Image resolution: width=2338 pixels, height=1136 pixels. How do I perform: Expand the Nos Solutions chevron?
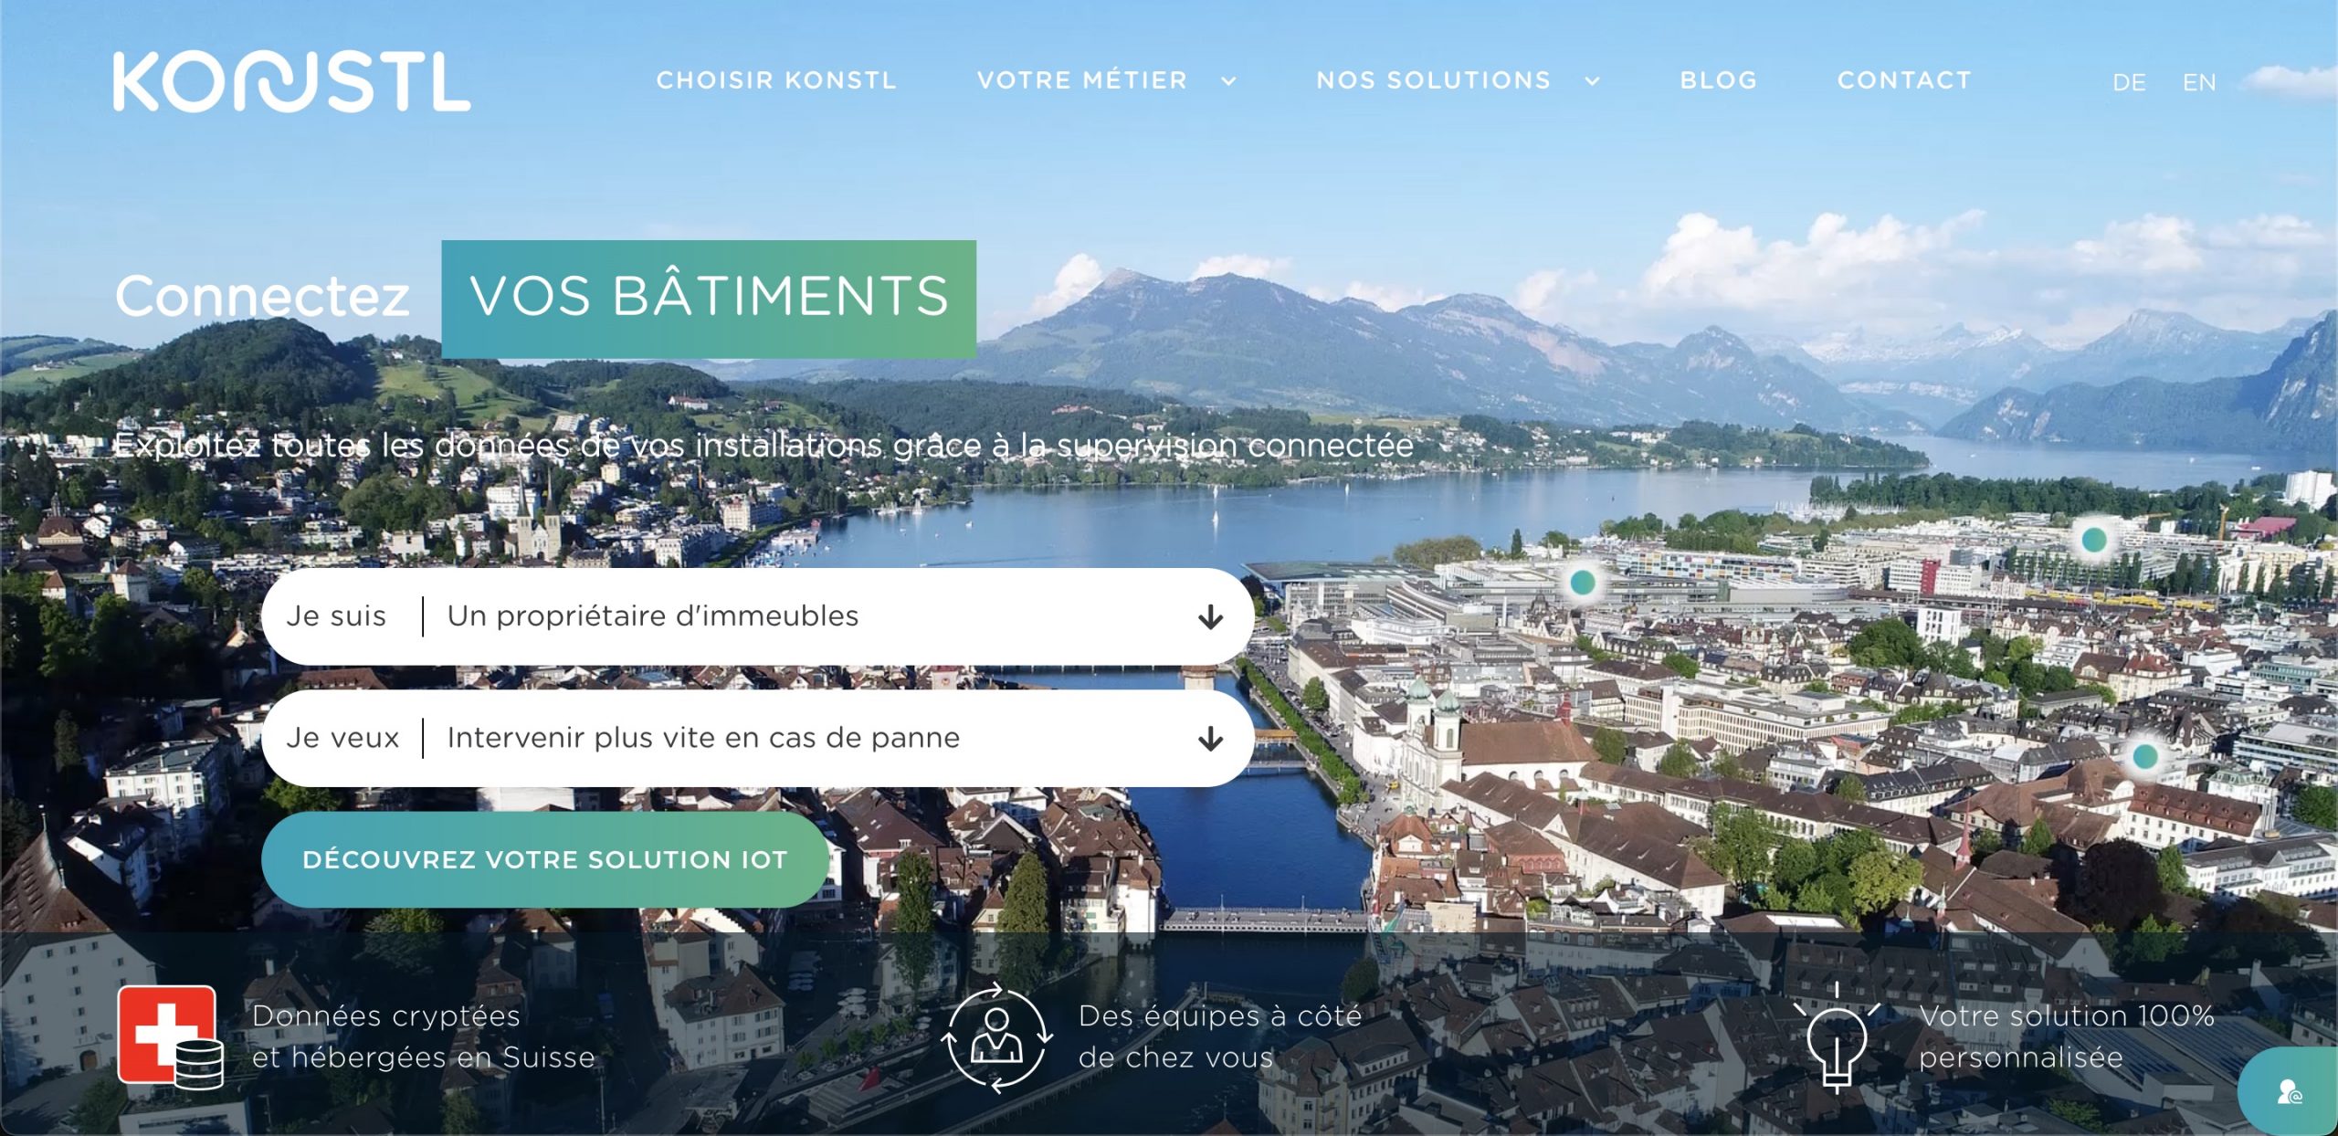pos(1593,81)
